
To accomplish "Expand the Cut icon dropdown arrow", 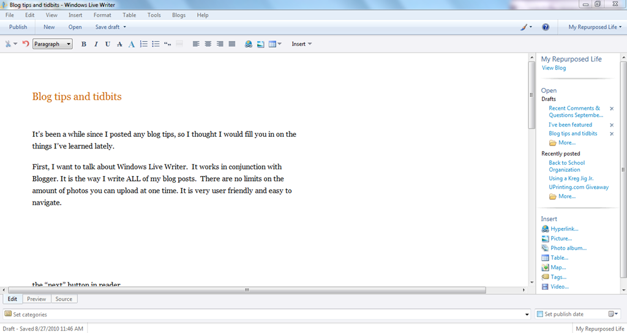I will tap(15, 44).
